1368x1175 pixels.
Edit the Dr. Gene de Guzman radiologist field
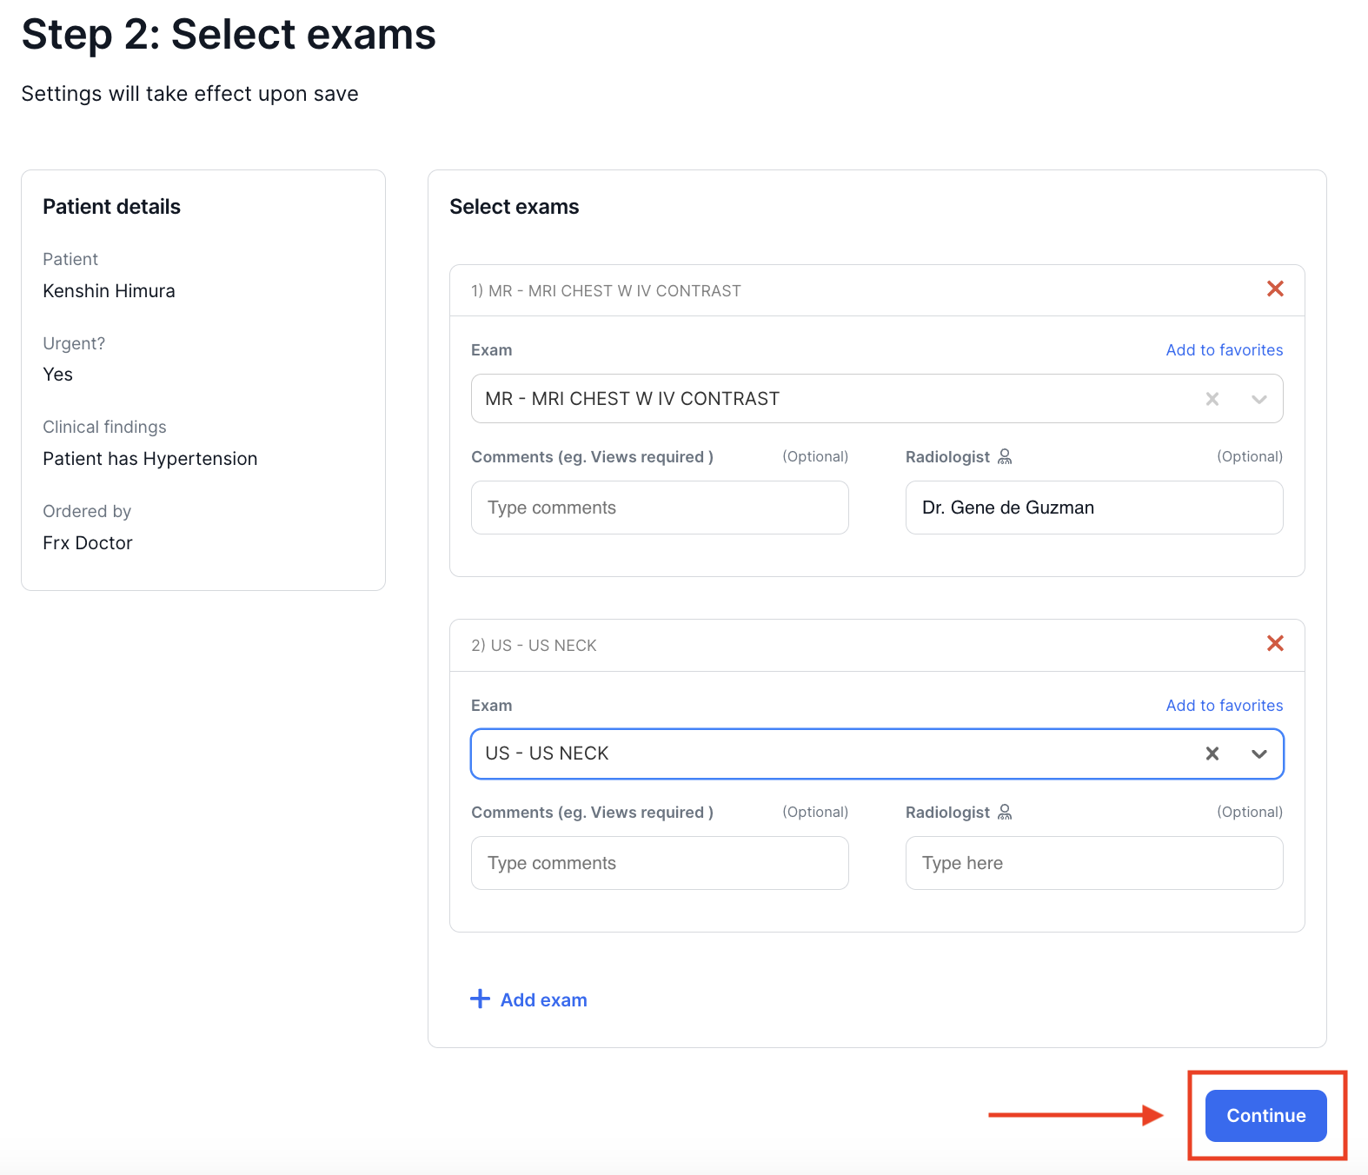tap(1093, 508)
